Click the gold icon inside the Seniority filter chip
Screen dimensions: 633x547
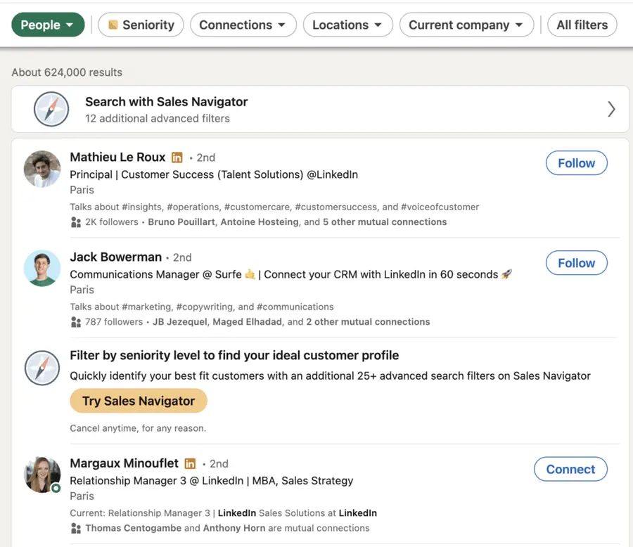(x=113, y=25)
